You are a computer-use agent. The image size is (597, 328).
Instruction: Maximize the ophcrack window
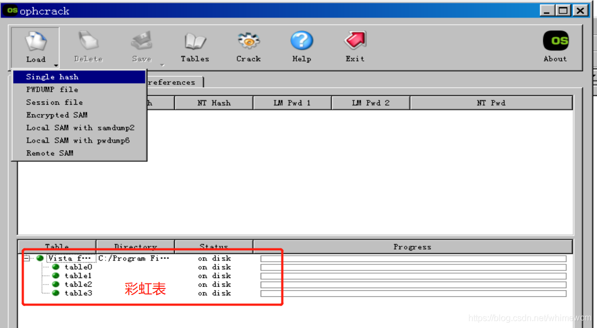tap(563, 10)
